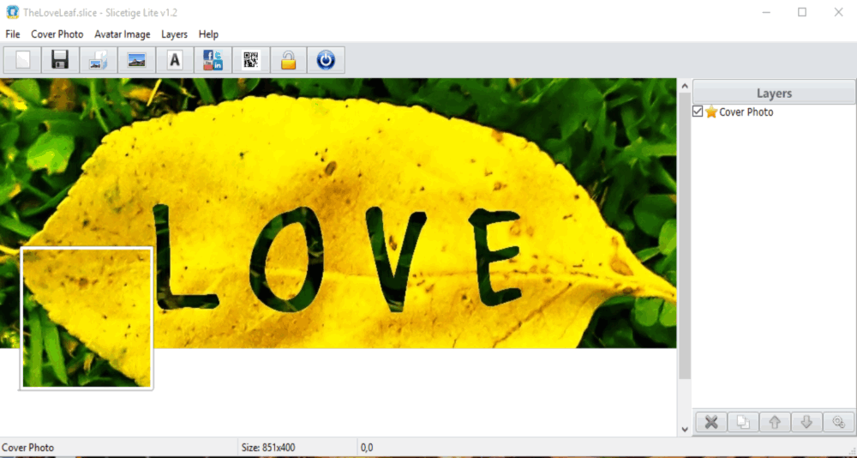857x458 pixels.
Task: Click the yellow star beside Cover Photo
Action: coord(711,112)
